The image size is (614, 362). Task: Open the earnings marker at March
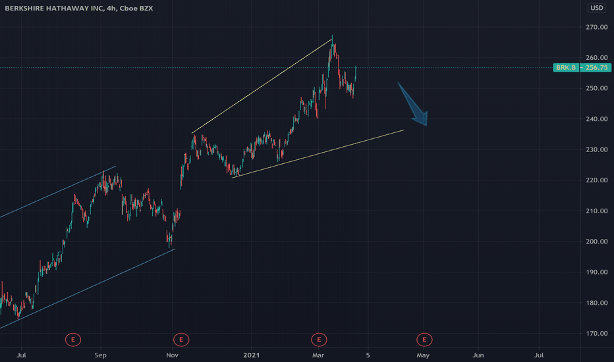[x=319, y=340]
